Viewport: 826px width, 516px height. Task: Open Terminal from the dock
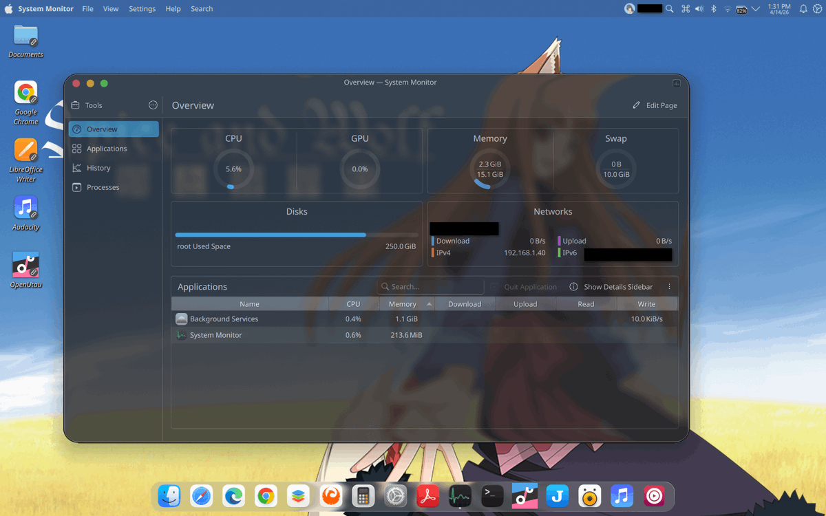[x=492, y=495]
